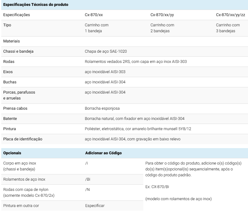This screenshot has height=211, width=248.
Task: Select the Materiais row label
Action: [x=11, y=41]
